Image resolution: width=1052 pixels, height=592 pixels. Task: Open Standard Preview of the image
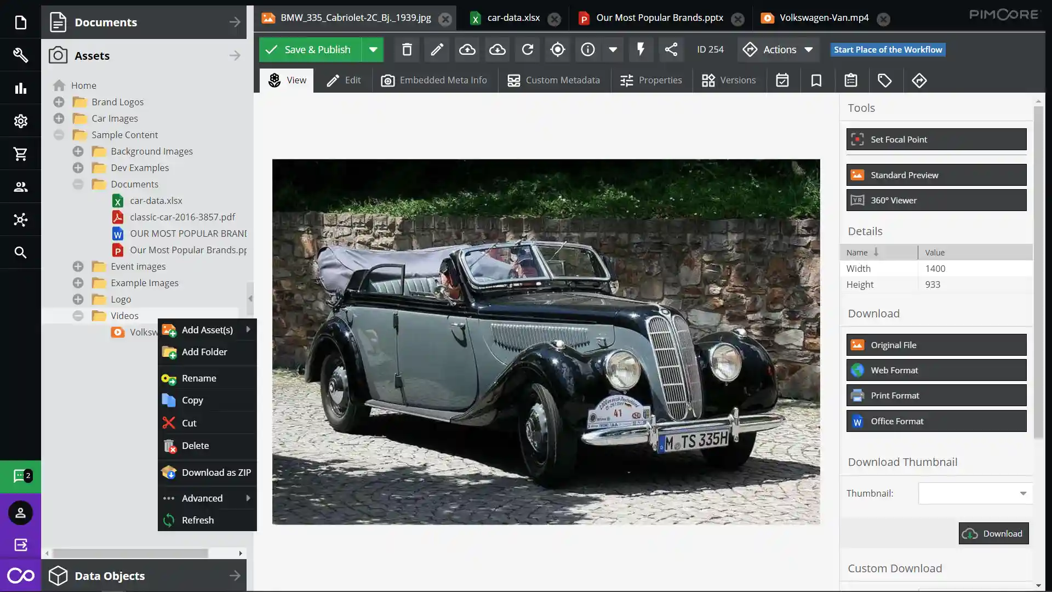pyautogui.click(x=936, y=174)
